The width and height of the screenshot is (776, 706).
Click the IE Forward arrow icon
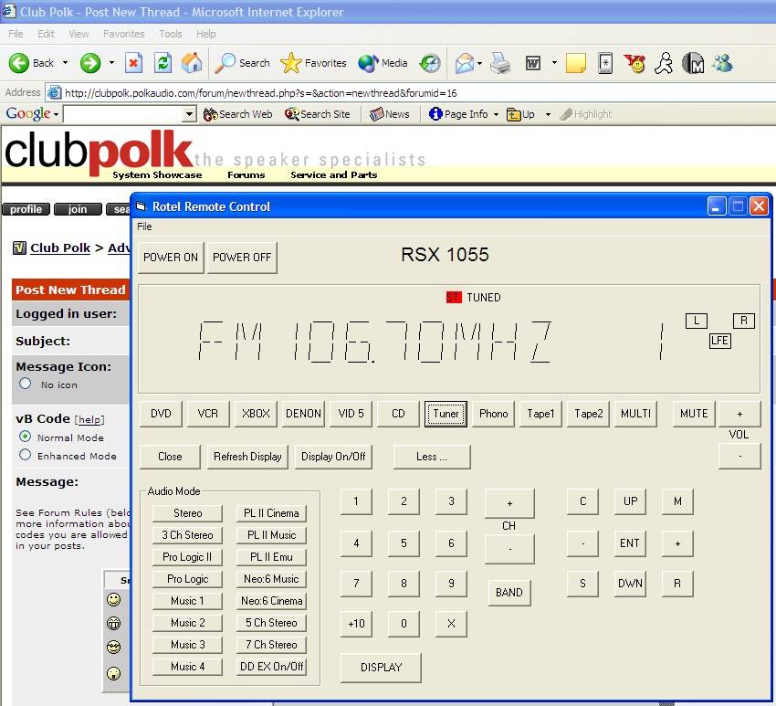point(90,63)
